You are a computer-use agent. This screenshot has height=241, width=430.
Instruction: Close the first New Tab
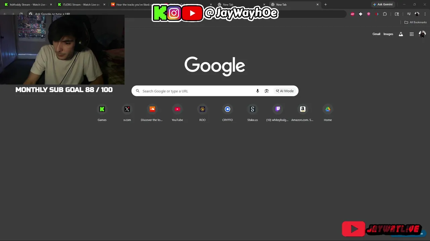point(264,5)
